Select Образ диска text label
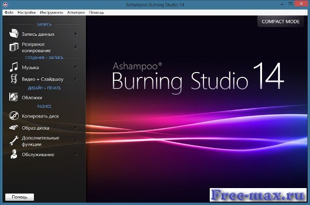310x205 pixels. pyautogui.click(x=35, y=128)
